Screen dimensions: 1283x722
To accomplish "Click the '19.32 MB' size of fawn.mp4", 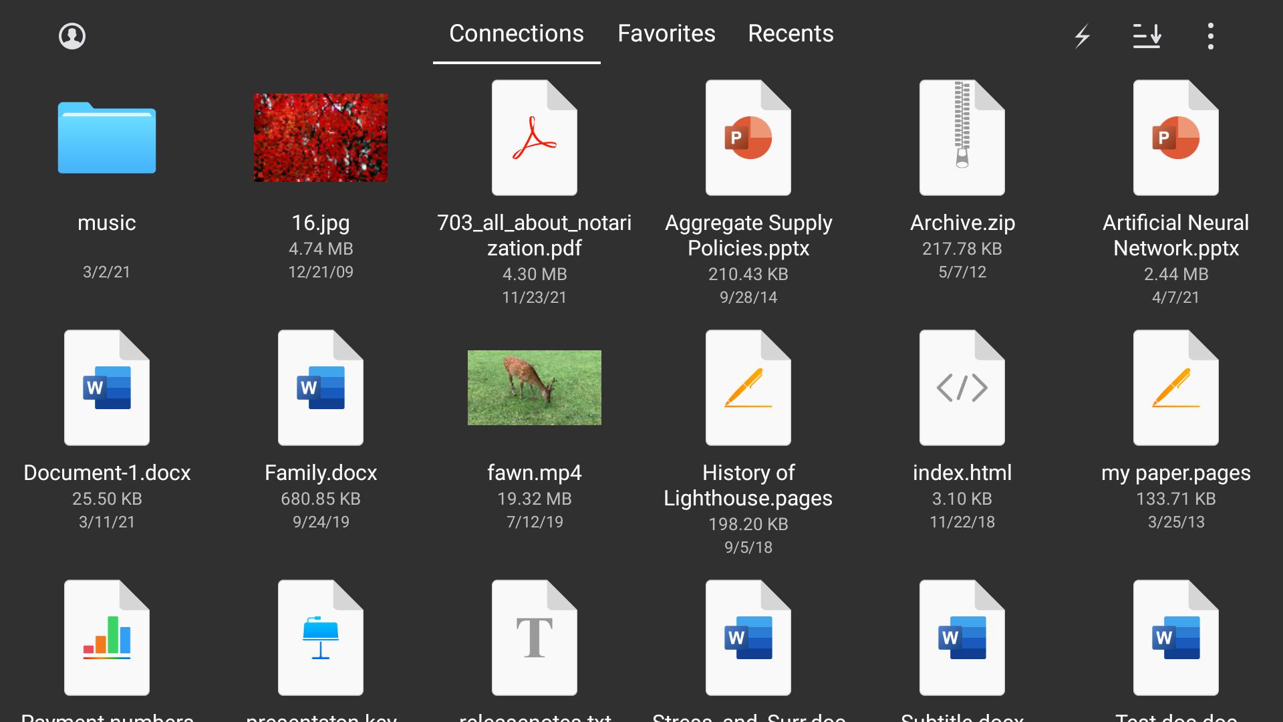I will [x=535, y=499].
